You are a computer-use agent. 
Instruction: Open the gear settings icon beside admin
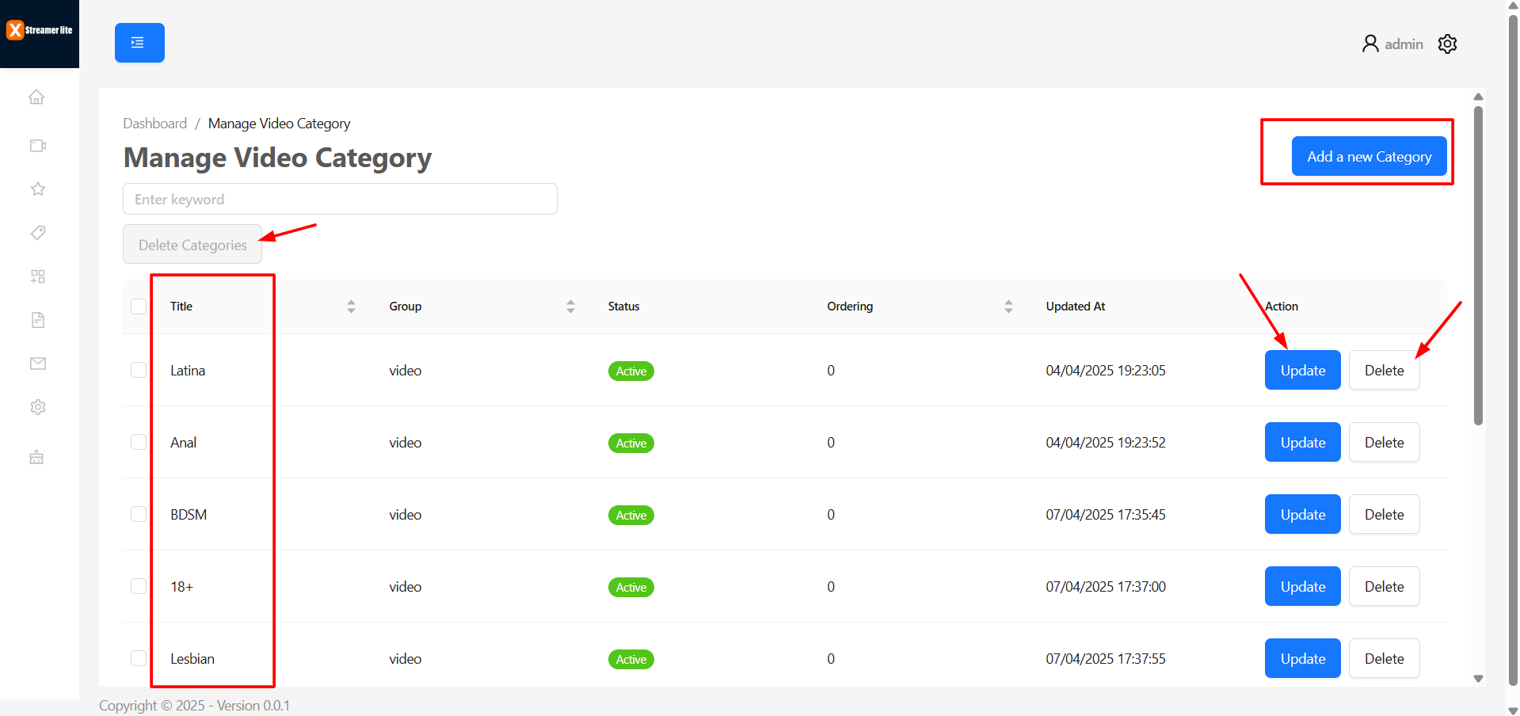point(1447,44)
